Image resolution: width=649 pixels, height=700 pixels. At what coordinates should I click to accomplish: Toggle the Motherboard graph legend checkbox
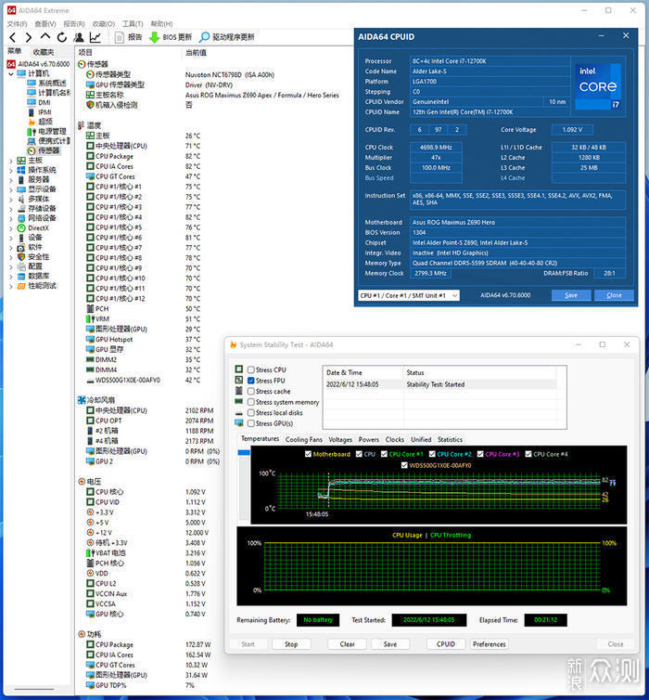tap(309, 455)
